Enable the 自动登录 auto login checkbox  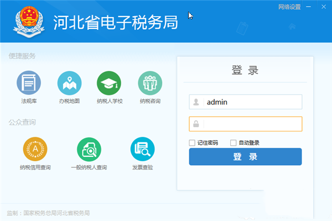click(x=233, y=143)
